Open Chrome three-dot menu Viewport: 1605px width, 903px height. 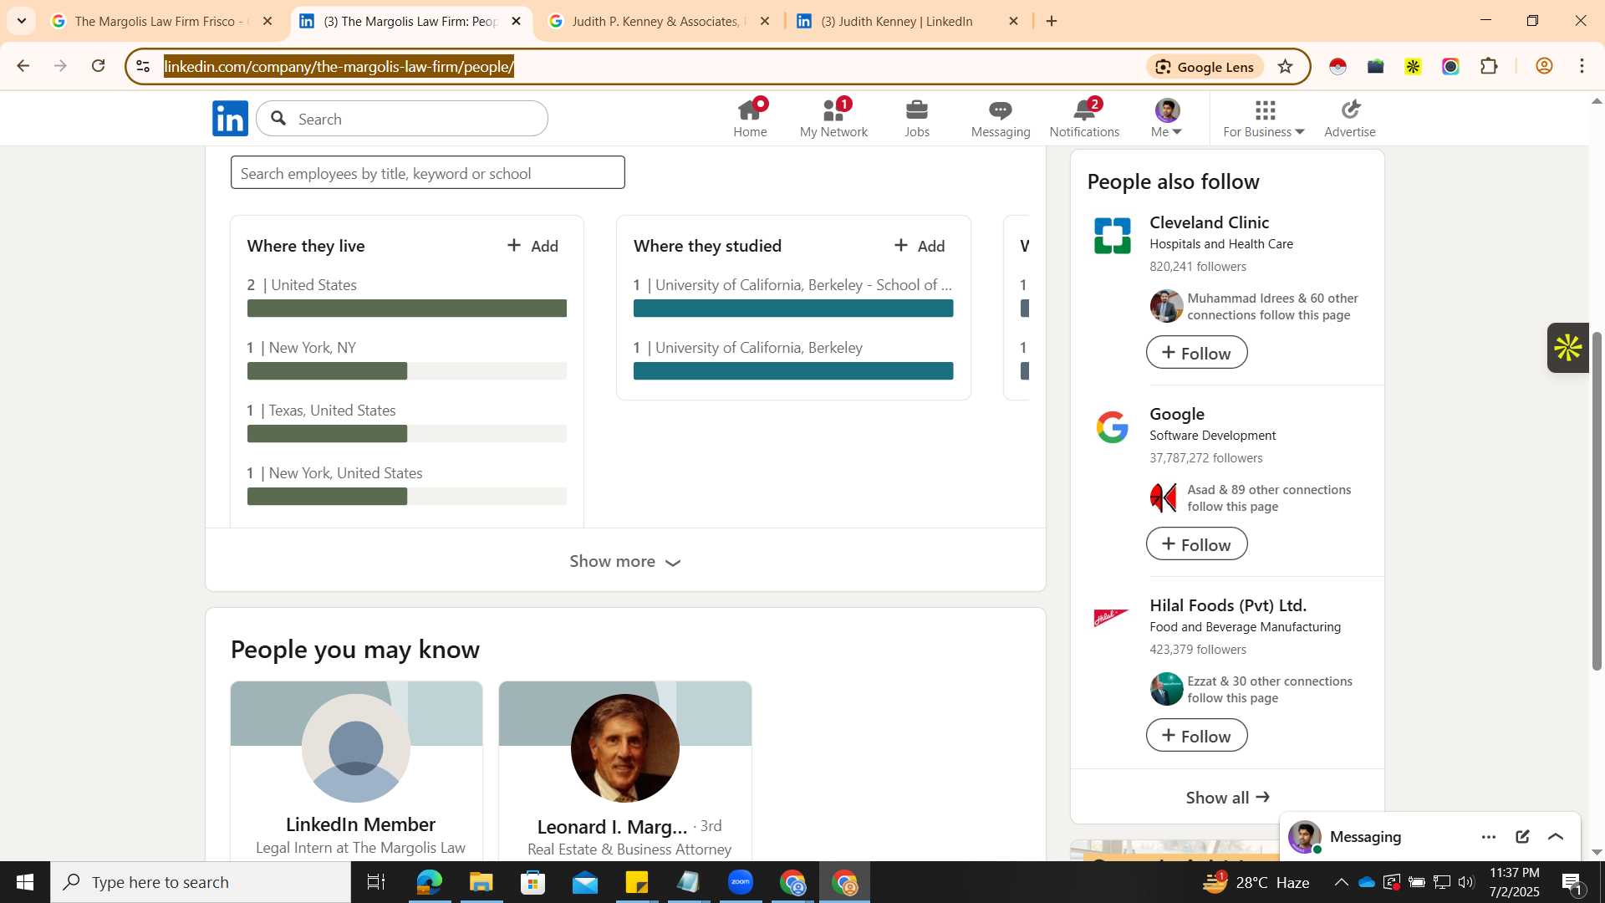1582,66
